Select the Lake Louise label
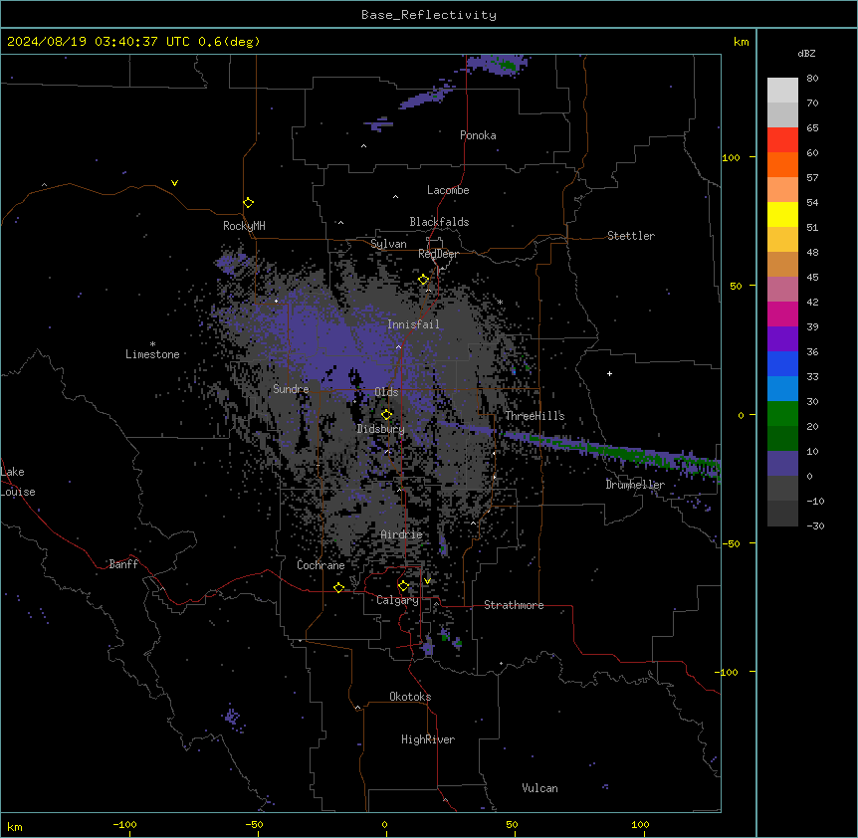 pyautogui.click(x=18, y=482)
